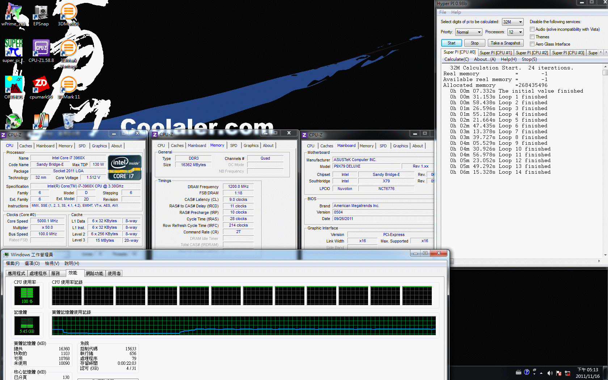Open CPU-Z 1.58.8 desktop shortcut

click(x=41, y=51)
